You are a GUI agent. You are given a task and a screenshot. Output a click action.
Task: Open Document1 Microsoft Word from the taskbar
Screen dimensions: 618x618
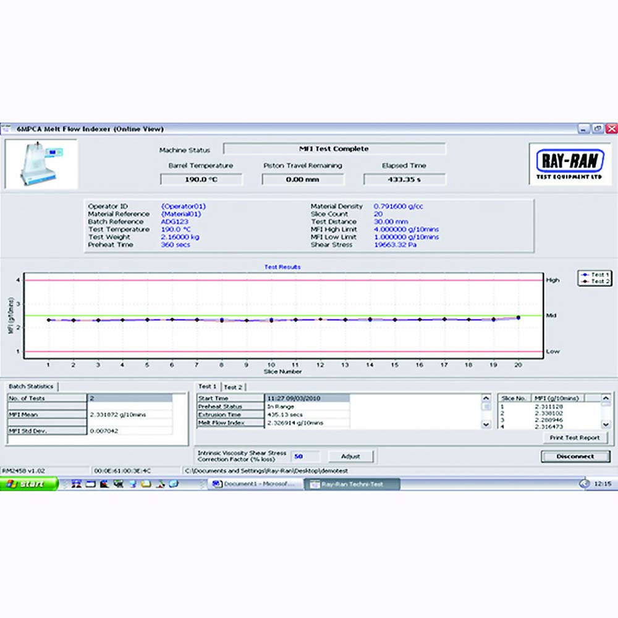[254, 484]
